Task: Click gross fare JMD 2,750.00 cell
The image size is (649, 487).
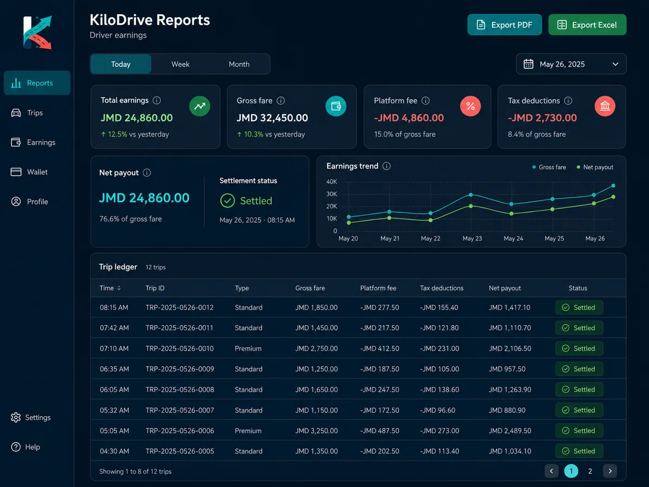Action: tap(316, 348)
